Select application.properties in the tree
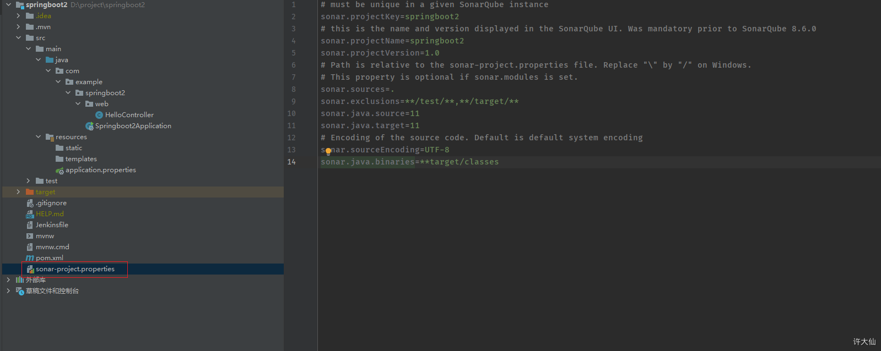Image resolution: width=881 pixels, height=351 pixels. (101, 170)
